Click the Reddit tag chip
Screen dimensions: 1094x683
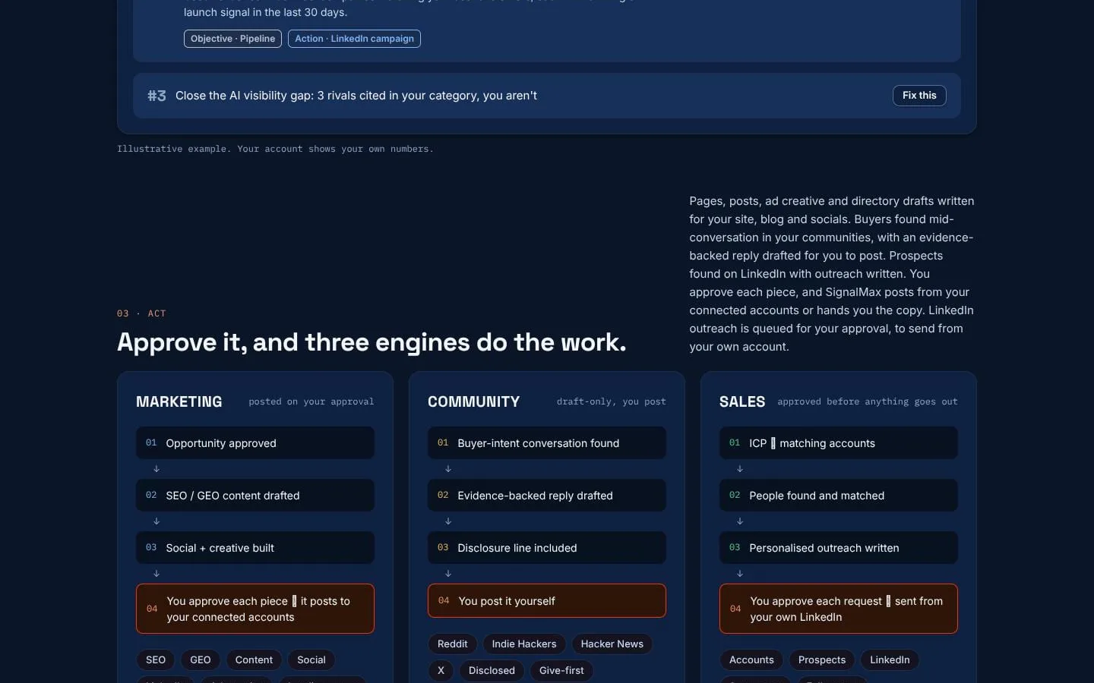click(x=453, y=644)
